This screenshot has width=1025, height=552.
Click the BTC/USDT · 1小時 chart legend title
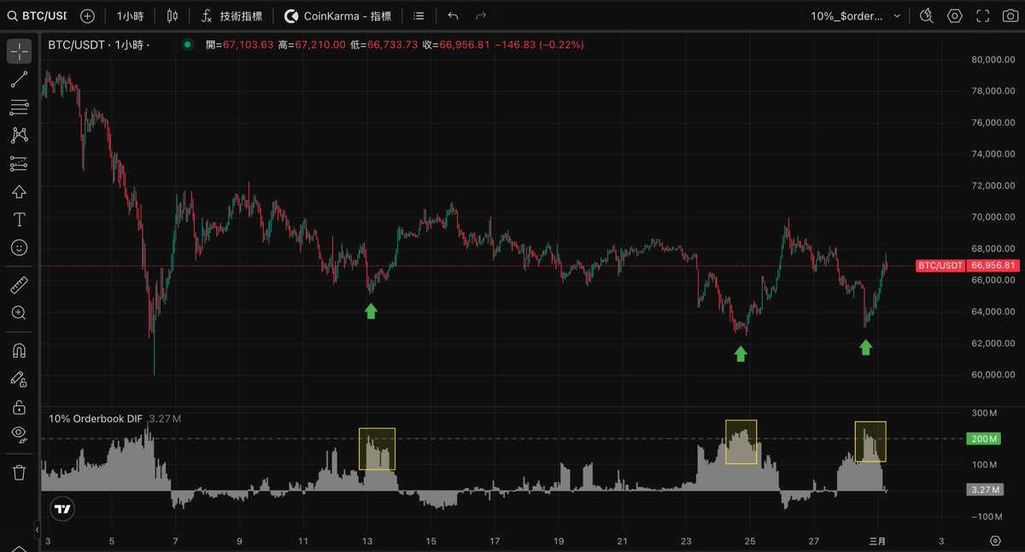click(99, 44)
